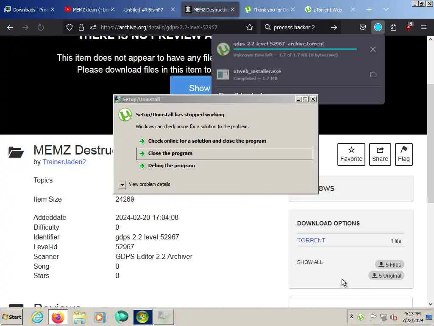Open the Firefox hamburger menu

click(424, 27)
